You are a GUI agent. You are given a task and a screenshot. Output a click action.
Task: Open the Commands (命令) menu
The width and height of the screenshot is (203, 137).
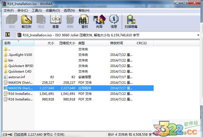[23, 10]
